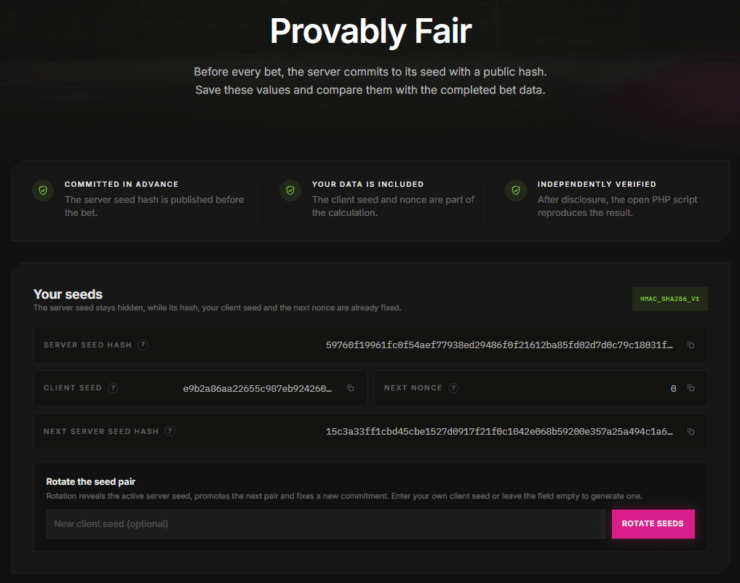This screenshot has height=583, width=740.
Task: Click the Your seeds section heading
Action: click(x=68, y=294)
